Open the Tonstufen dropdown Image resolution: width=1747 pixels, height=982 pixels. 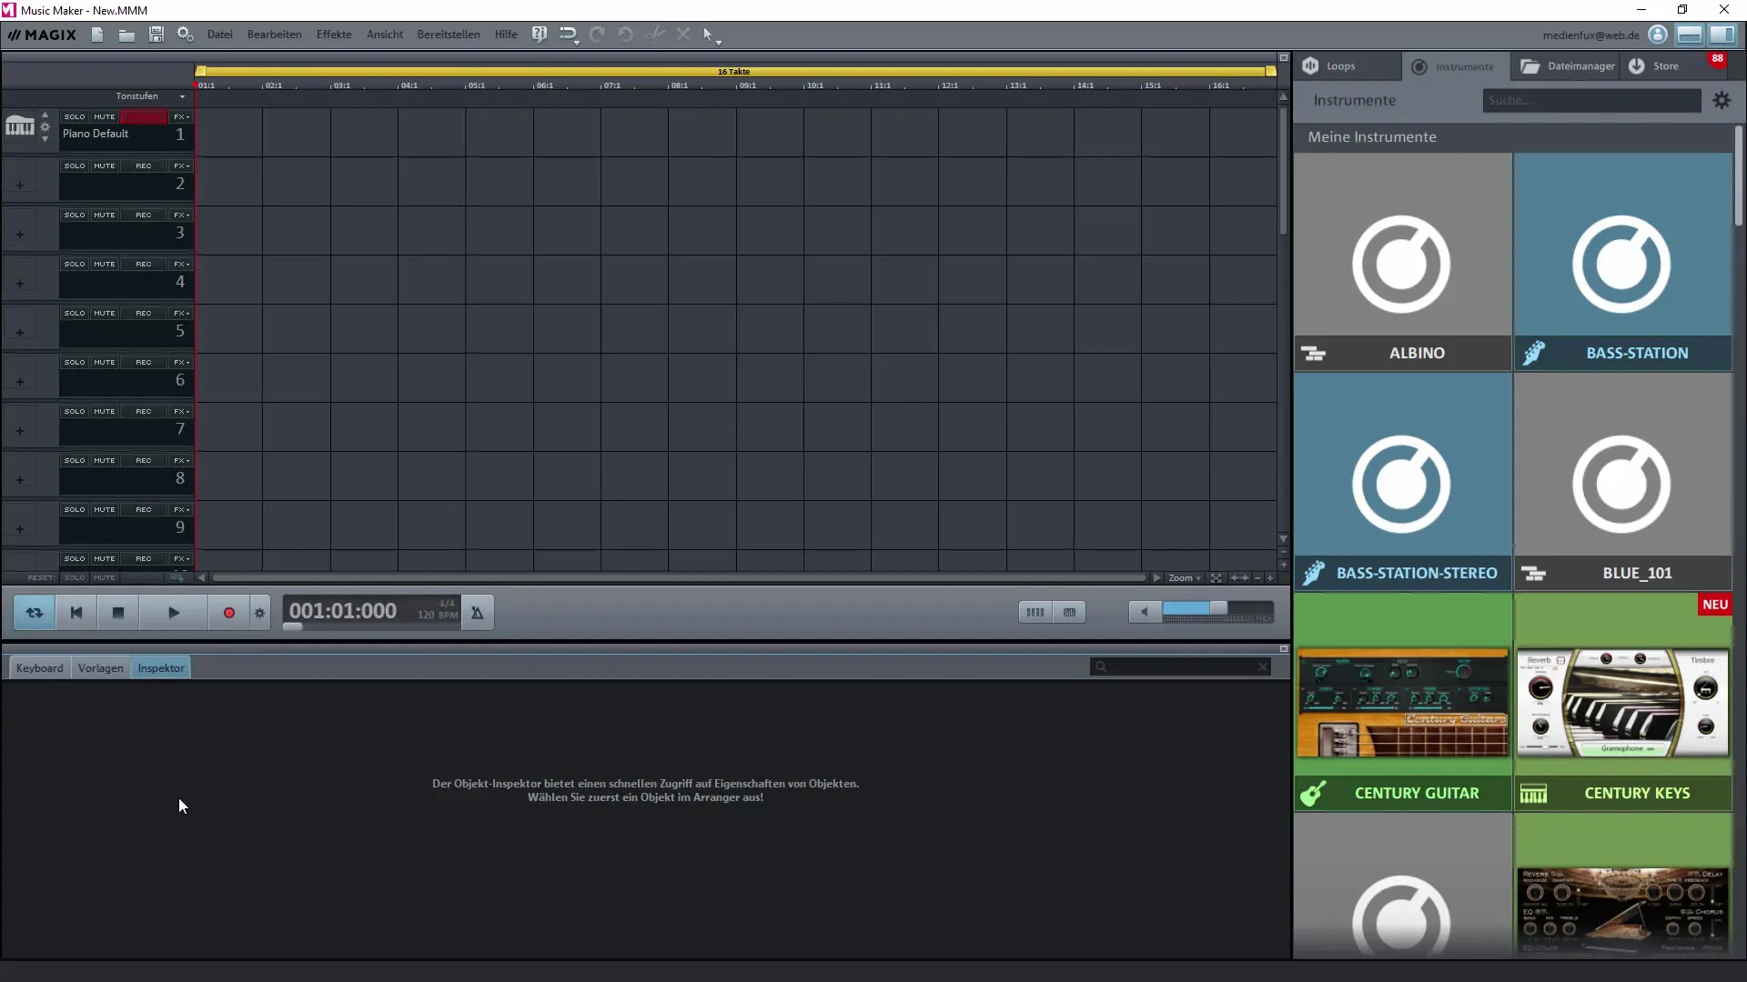point(150,96)
